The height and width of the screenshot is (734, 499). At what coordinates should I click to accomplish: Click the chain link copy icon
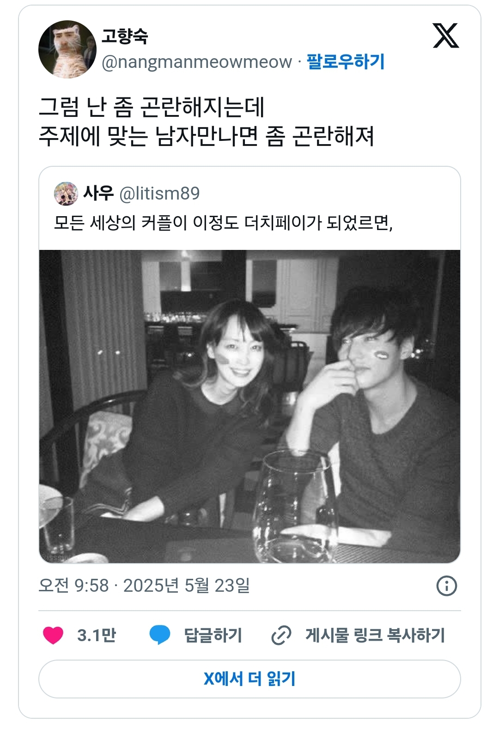pyautogui.click(x=281, y=635)
